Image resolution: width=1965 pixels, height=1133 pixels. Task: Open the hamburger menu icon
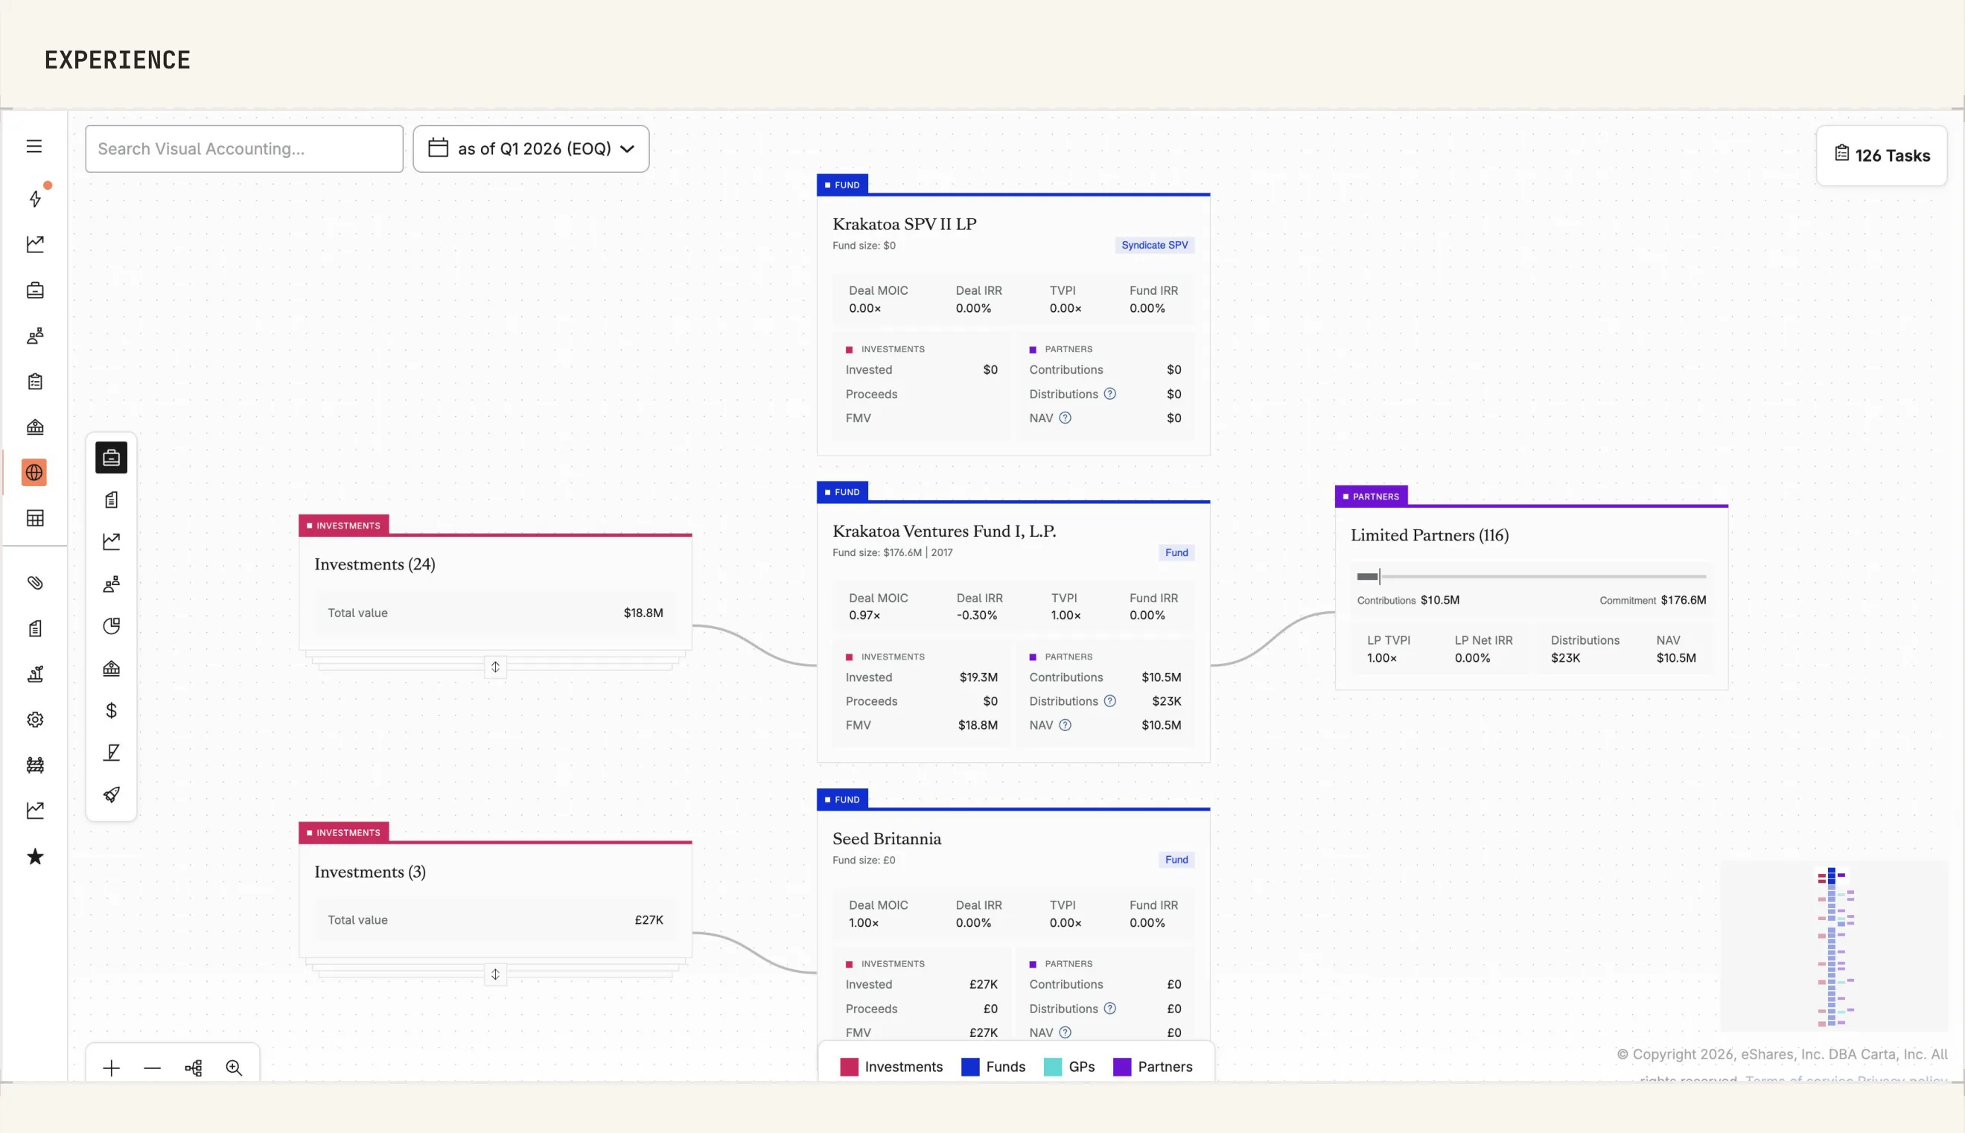coord(34,147)
